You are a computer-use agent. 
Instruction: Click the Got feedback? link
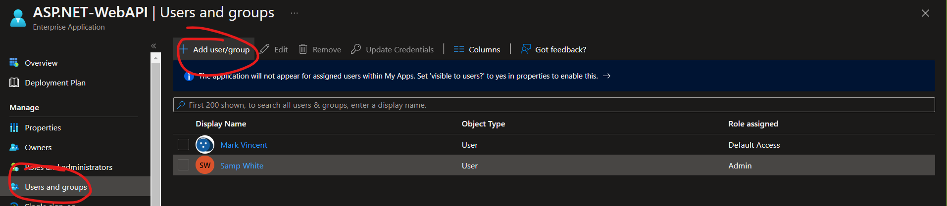point(560,49)
